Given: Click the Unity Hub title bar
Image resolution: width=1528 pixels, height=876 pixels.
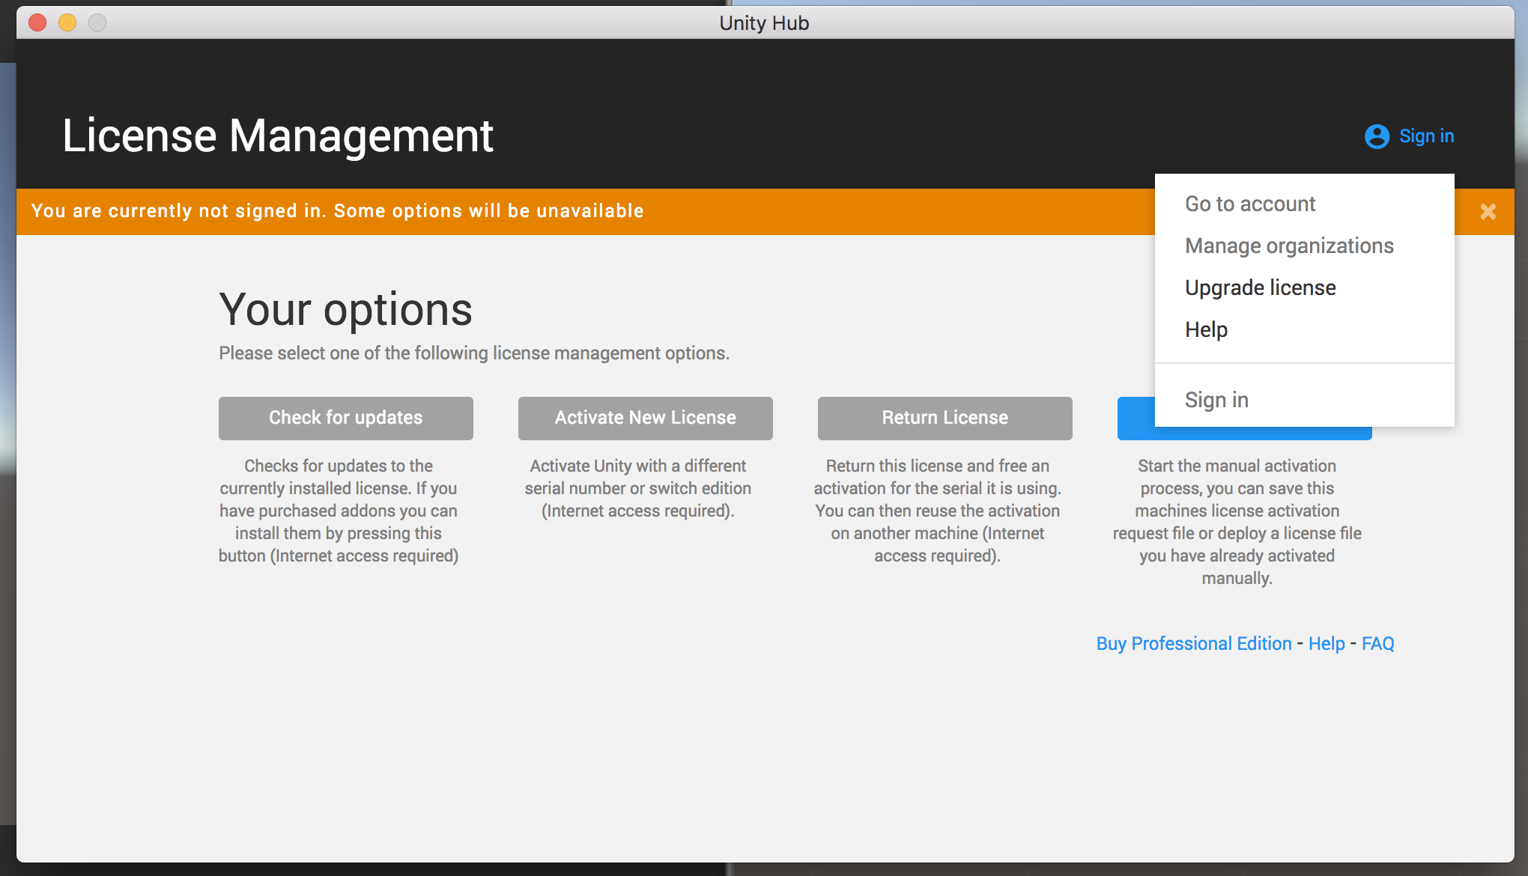Looking at the screenshot, I should (x=764, y=22).
